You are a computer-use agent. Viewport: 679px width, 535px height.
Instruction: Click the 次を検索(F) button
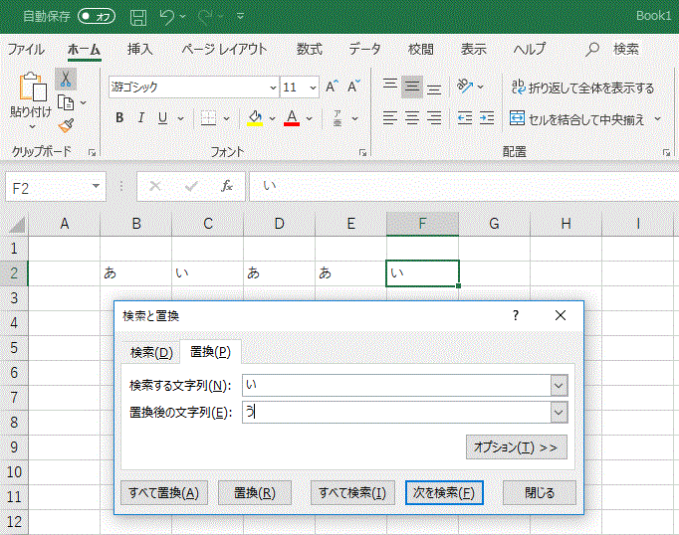444,492
